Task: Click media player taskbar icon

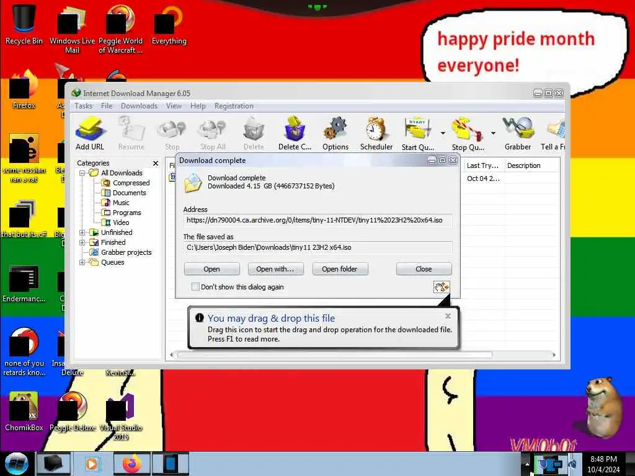Action: (x=92, y=464)
